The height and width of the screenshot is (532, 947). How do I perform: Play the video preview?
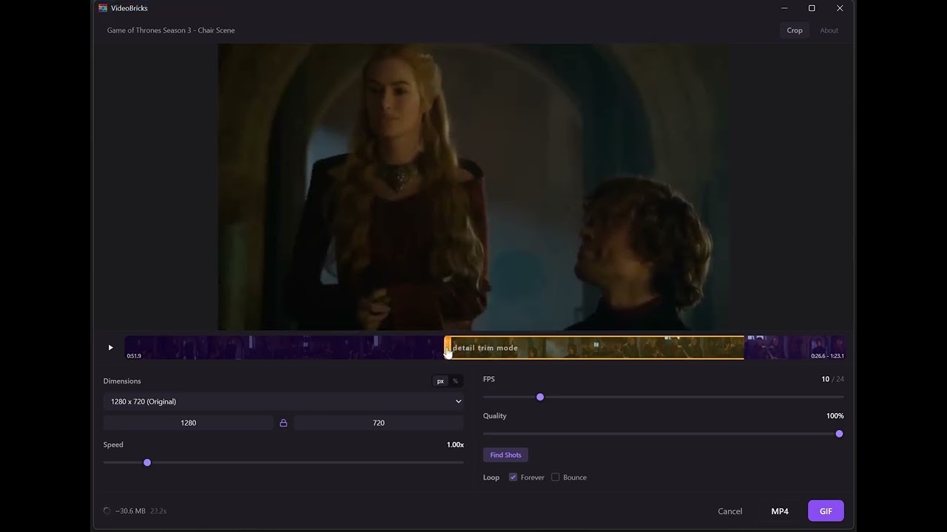(x=110, y=347)
